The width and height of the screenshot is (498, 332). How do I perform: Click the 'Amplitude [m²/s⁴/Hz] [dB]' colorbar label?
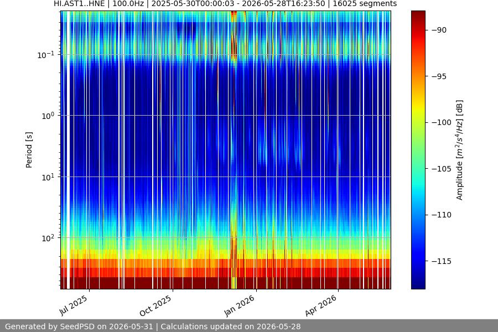(x=460, y=150)
